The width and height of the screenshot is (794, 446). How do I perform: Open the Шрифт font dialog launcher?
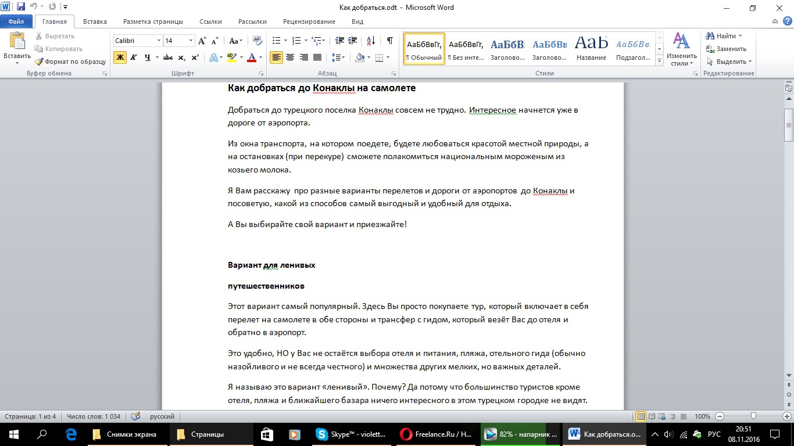[261, 74]
